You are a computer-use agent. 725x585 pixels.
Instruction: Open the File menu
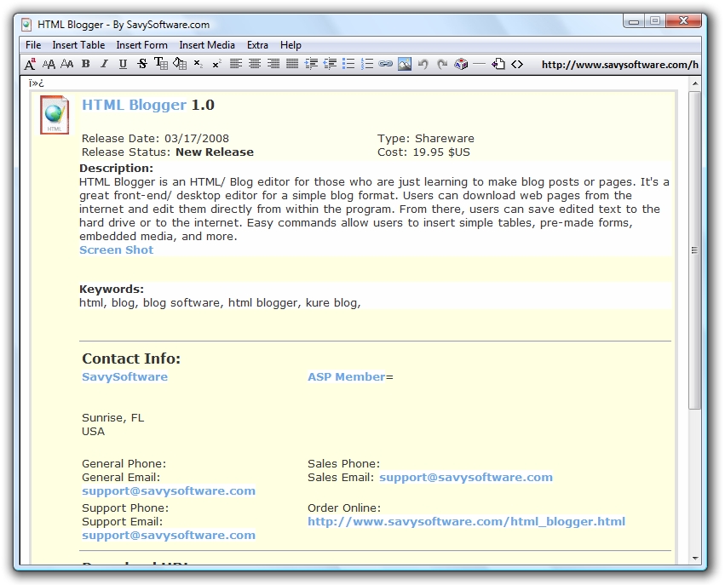click(x=33, y=45)
